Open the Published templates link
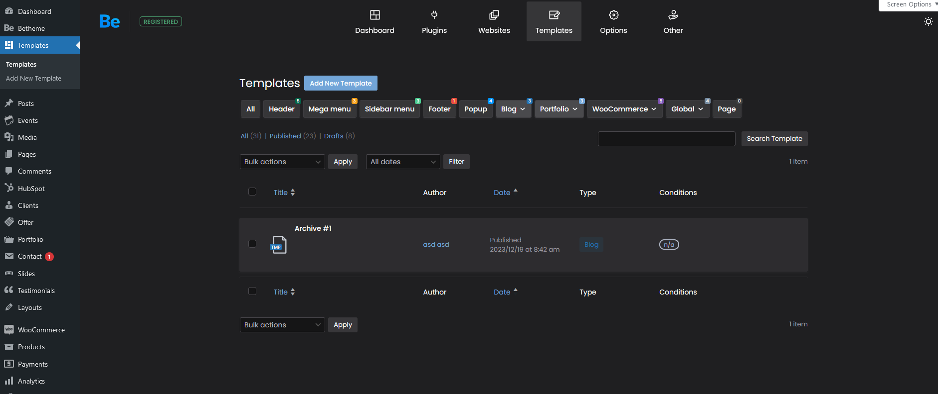The image size is (938, 394). tap(285, 136)
